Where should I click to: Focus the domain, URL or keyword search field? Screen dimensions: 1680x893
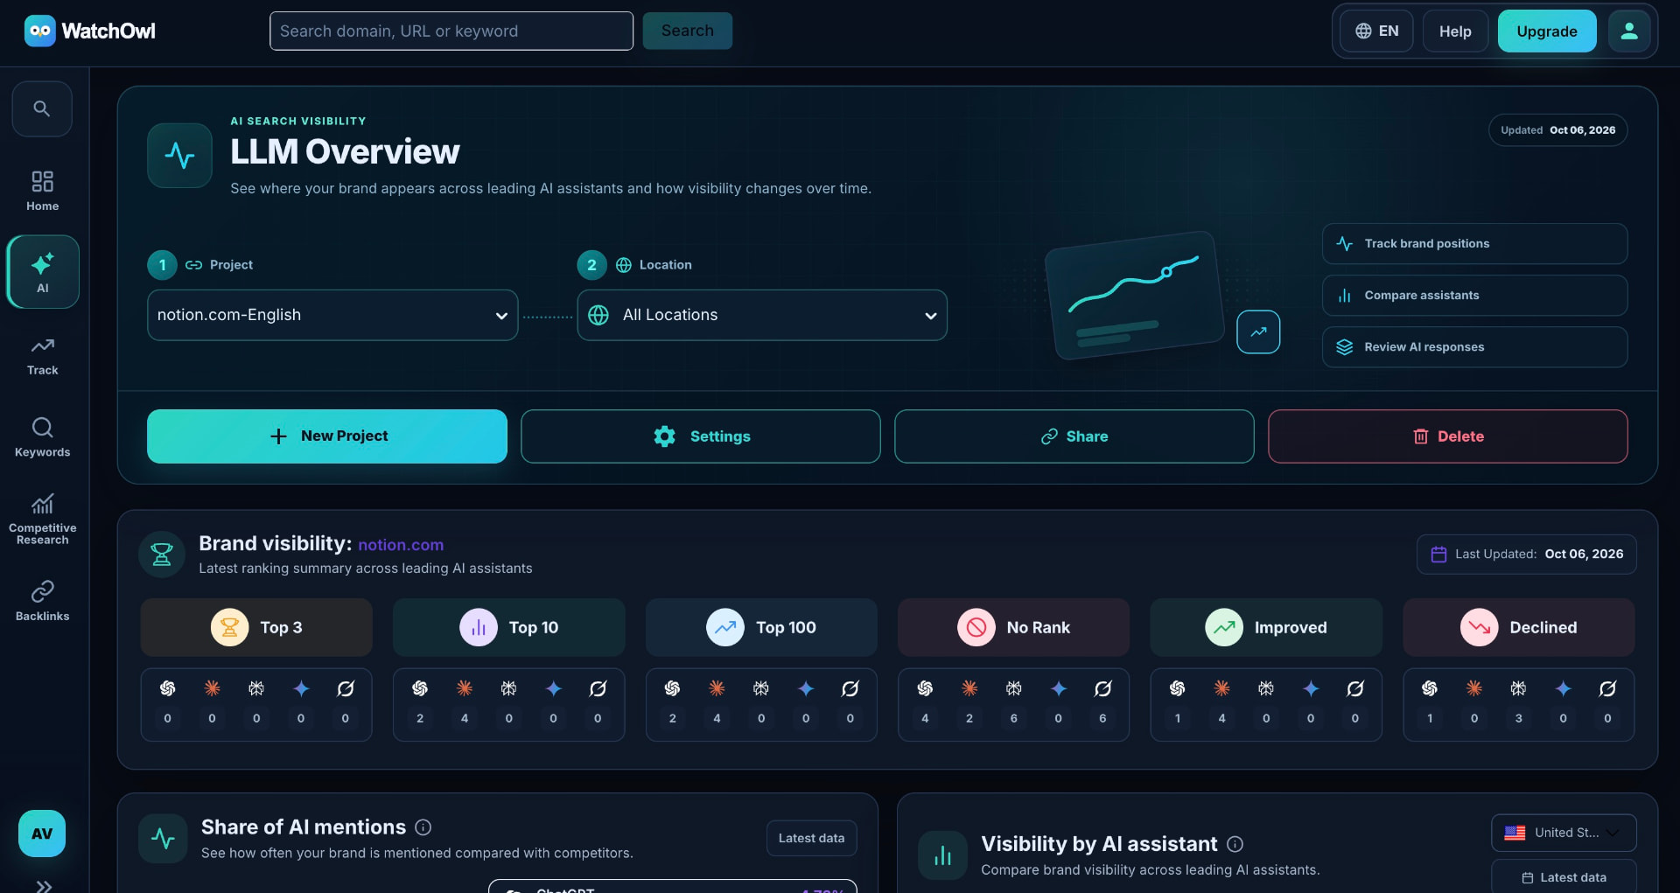[451, 31]
